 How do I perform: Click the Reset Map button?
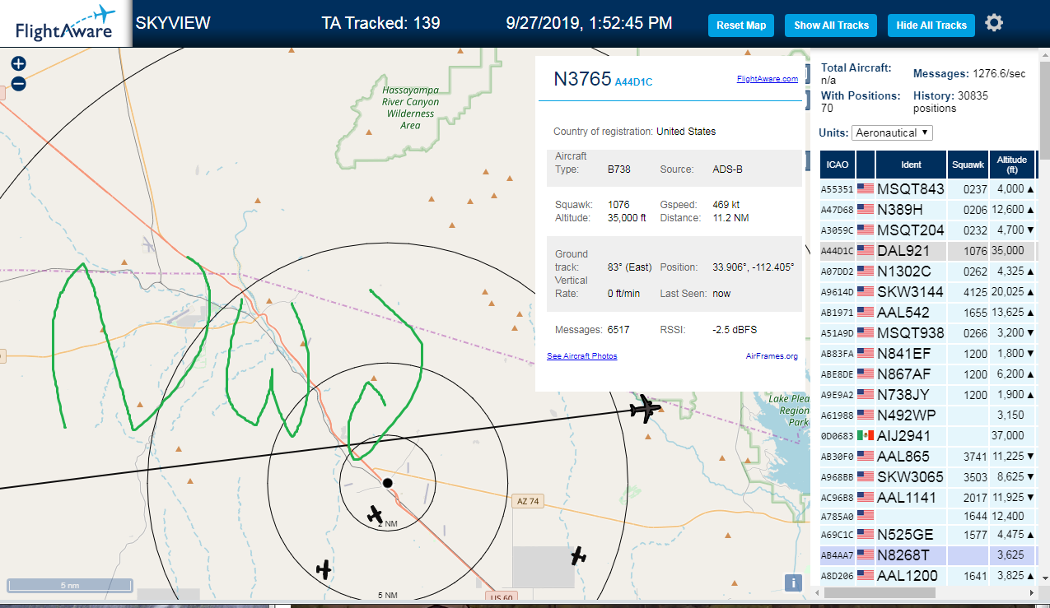point(741,26)
